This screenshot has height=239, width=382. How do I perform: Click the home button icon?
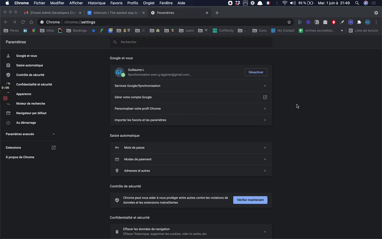click(31, 22)
